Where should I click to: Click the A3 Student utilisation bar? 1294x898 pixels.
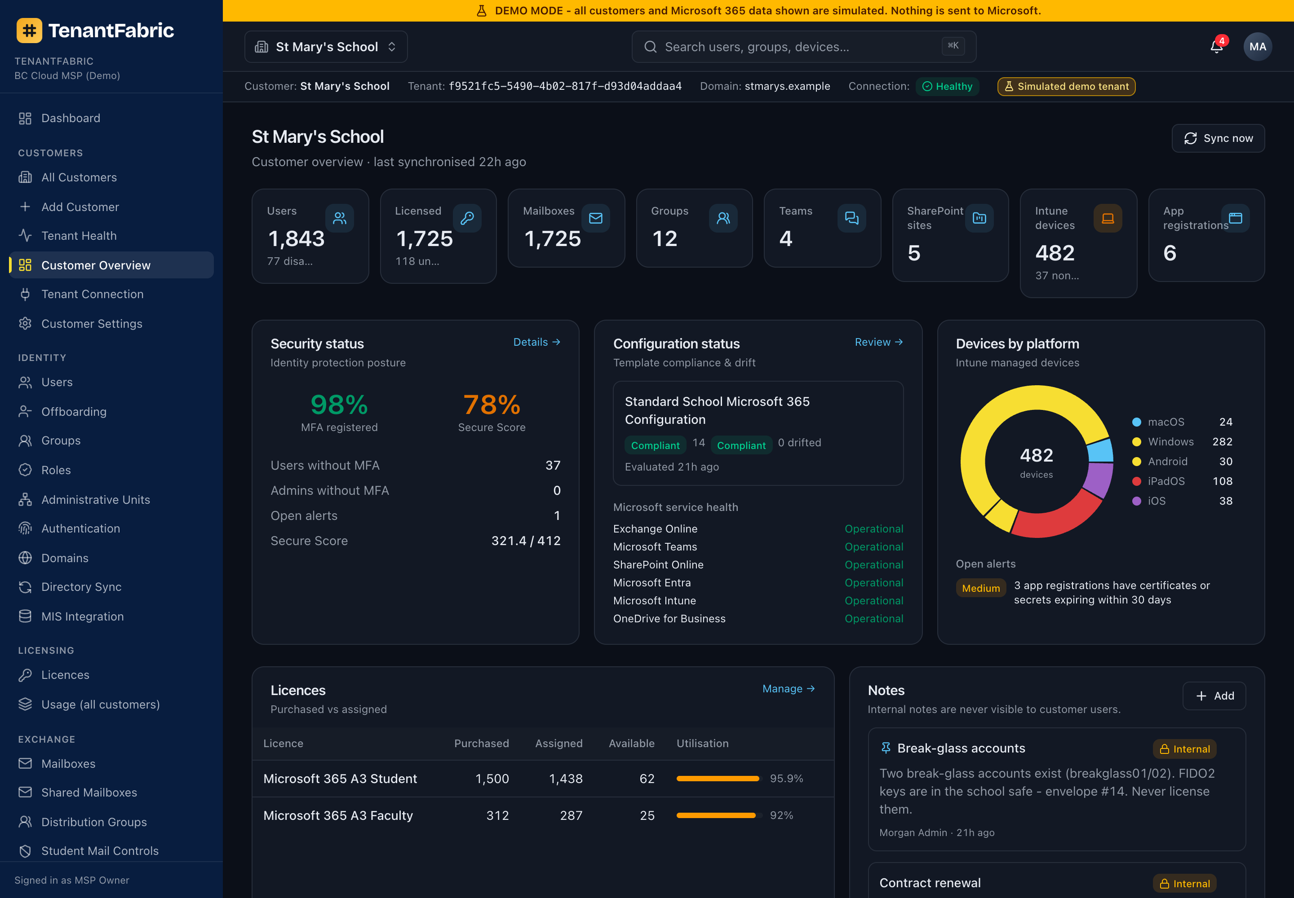tap(719, 779)
